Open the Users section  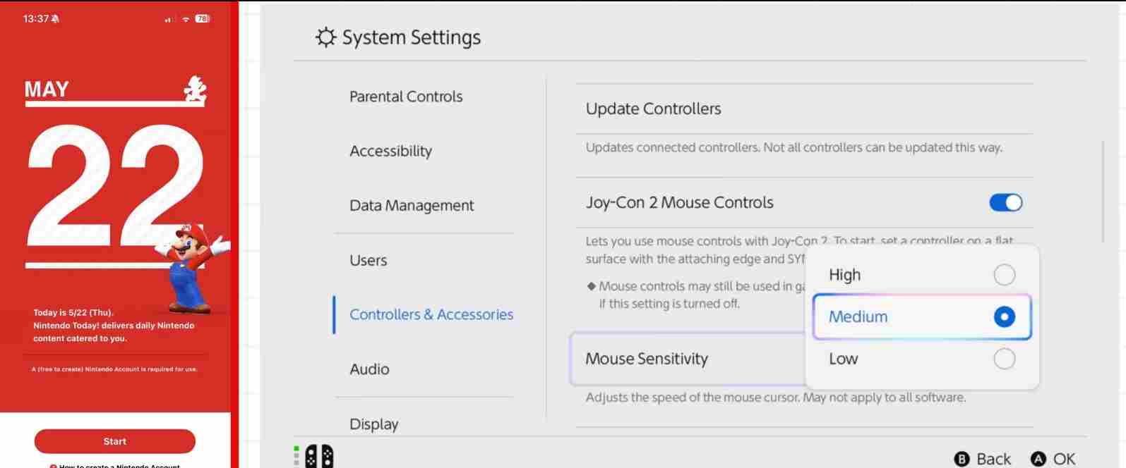(368, 260)
